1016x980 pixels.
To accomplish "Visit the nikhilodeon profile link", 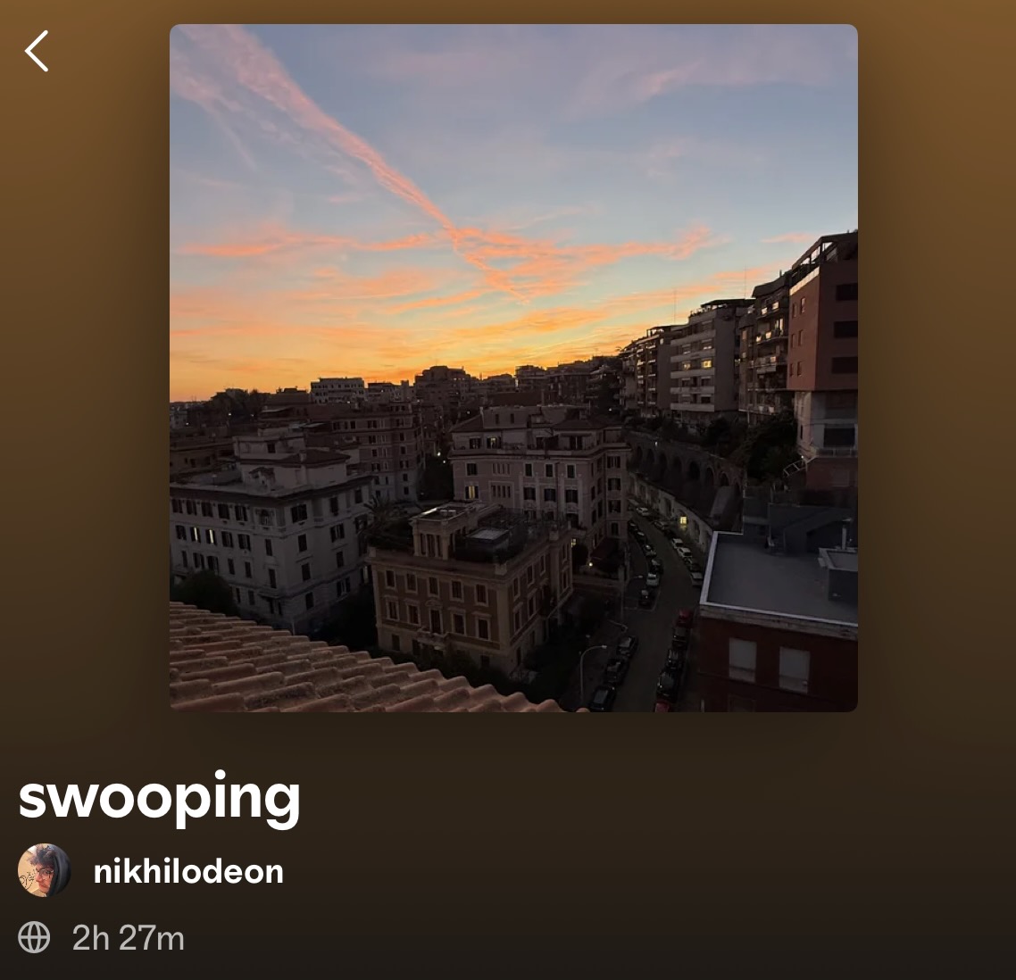I will [x=188, y=871].
